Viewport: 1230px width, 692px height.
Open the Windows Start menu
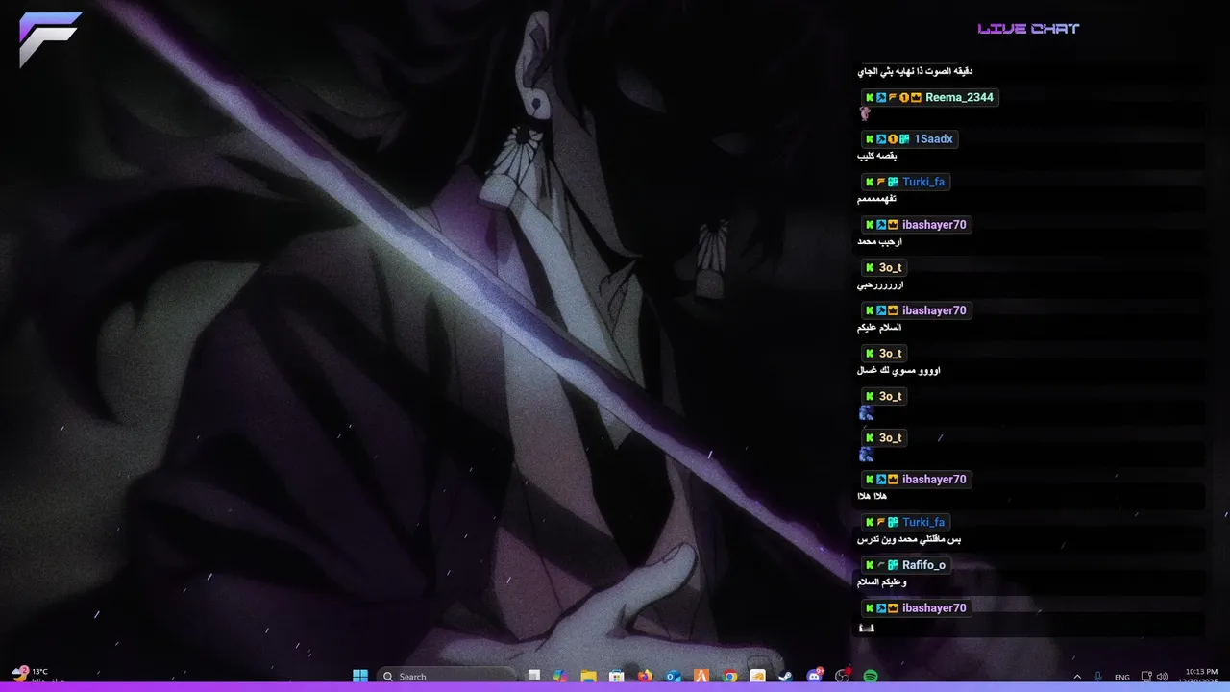point(360,676)
